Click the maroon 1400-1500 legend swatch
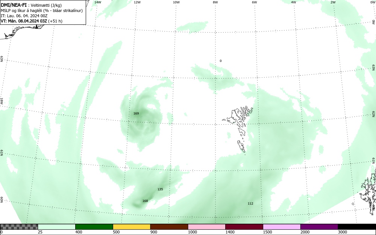The image size is (376, 235). (244, 227)
